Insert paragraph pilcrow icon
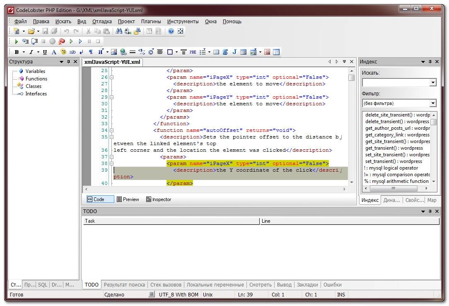This screenshot has width=449, height=306. click(x=91, y=52)
